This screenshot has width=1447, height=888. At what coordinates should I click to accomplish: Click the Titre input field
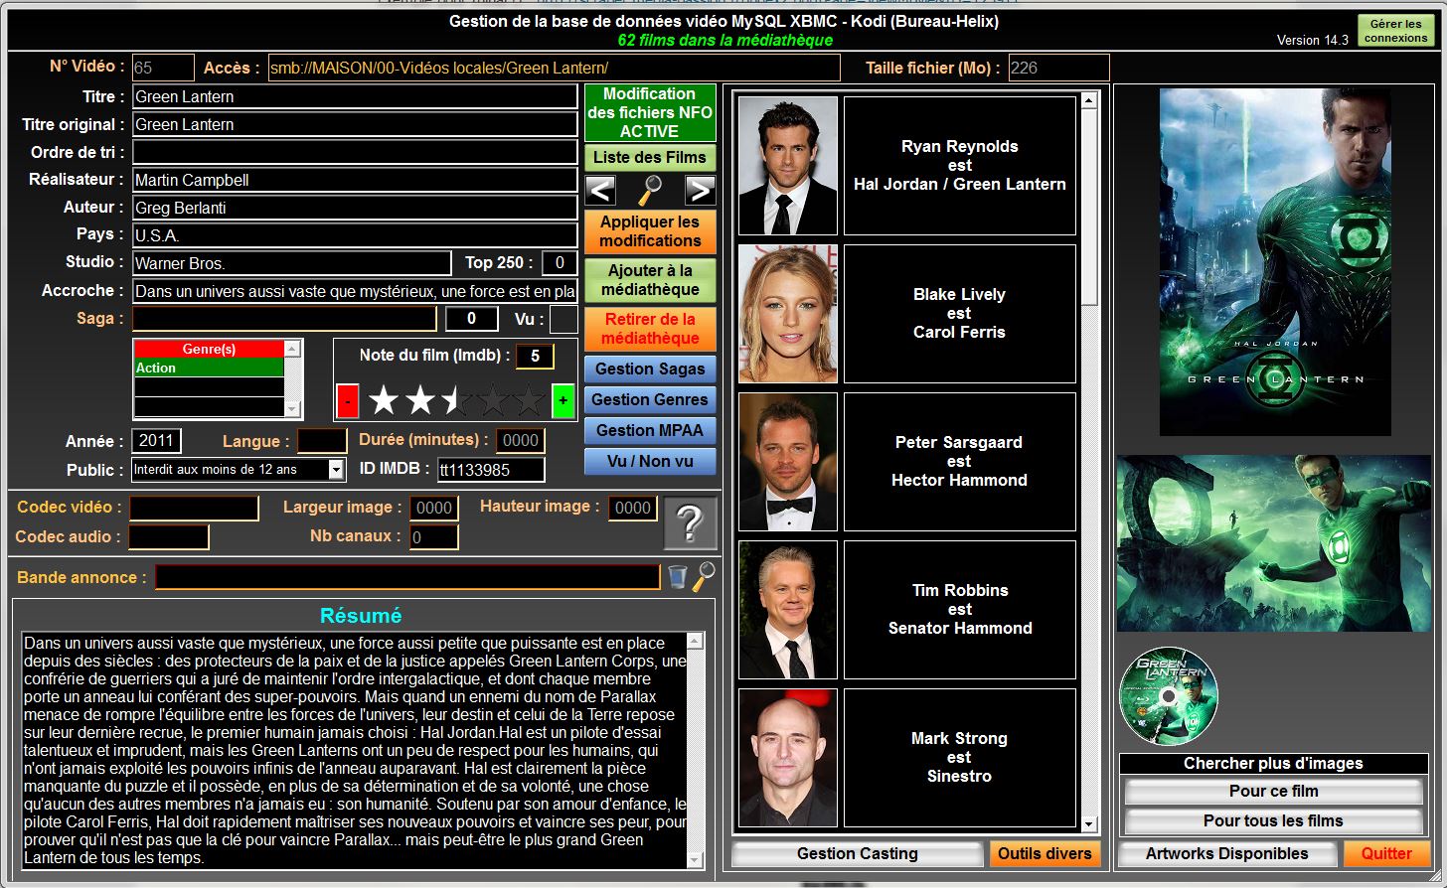355,96
